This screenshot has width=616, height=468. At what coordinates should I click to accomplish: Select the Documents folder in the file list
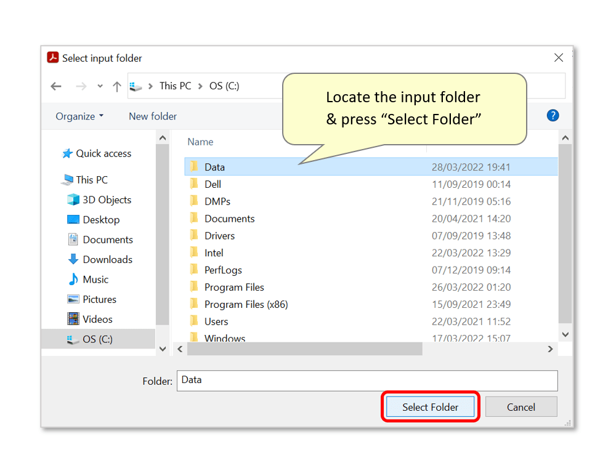click(x=231, y=218)
